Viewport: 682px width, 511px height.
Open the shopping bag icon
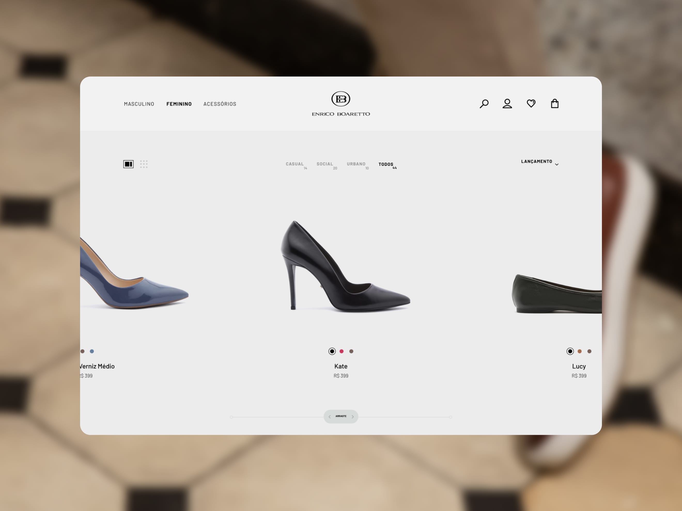point(555,103)
